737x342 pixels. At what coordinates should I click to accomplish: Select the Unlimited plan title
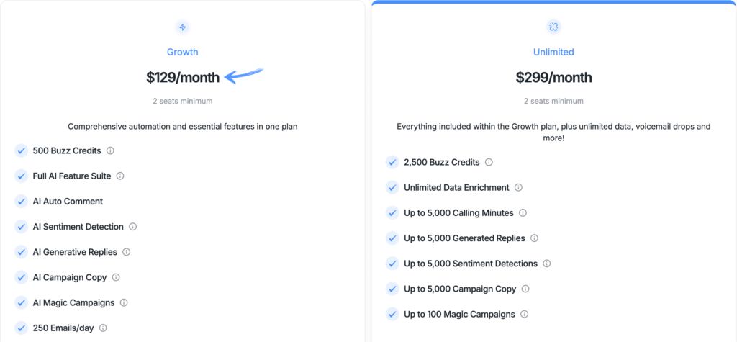tap(553, 52)
